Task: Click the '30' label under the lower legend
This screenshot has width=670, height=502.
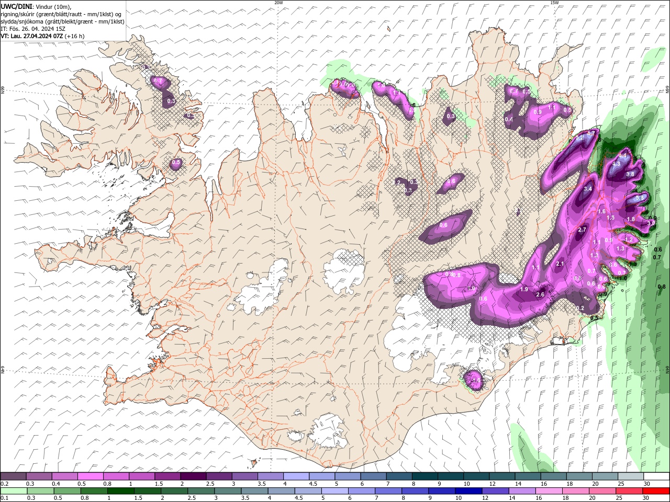Action: [x=645, y=498]
